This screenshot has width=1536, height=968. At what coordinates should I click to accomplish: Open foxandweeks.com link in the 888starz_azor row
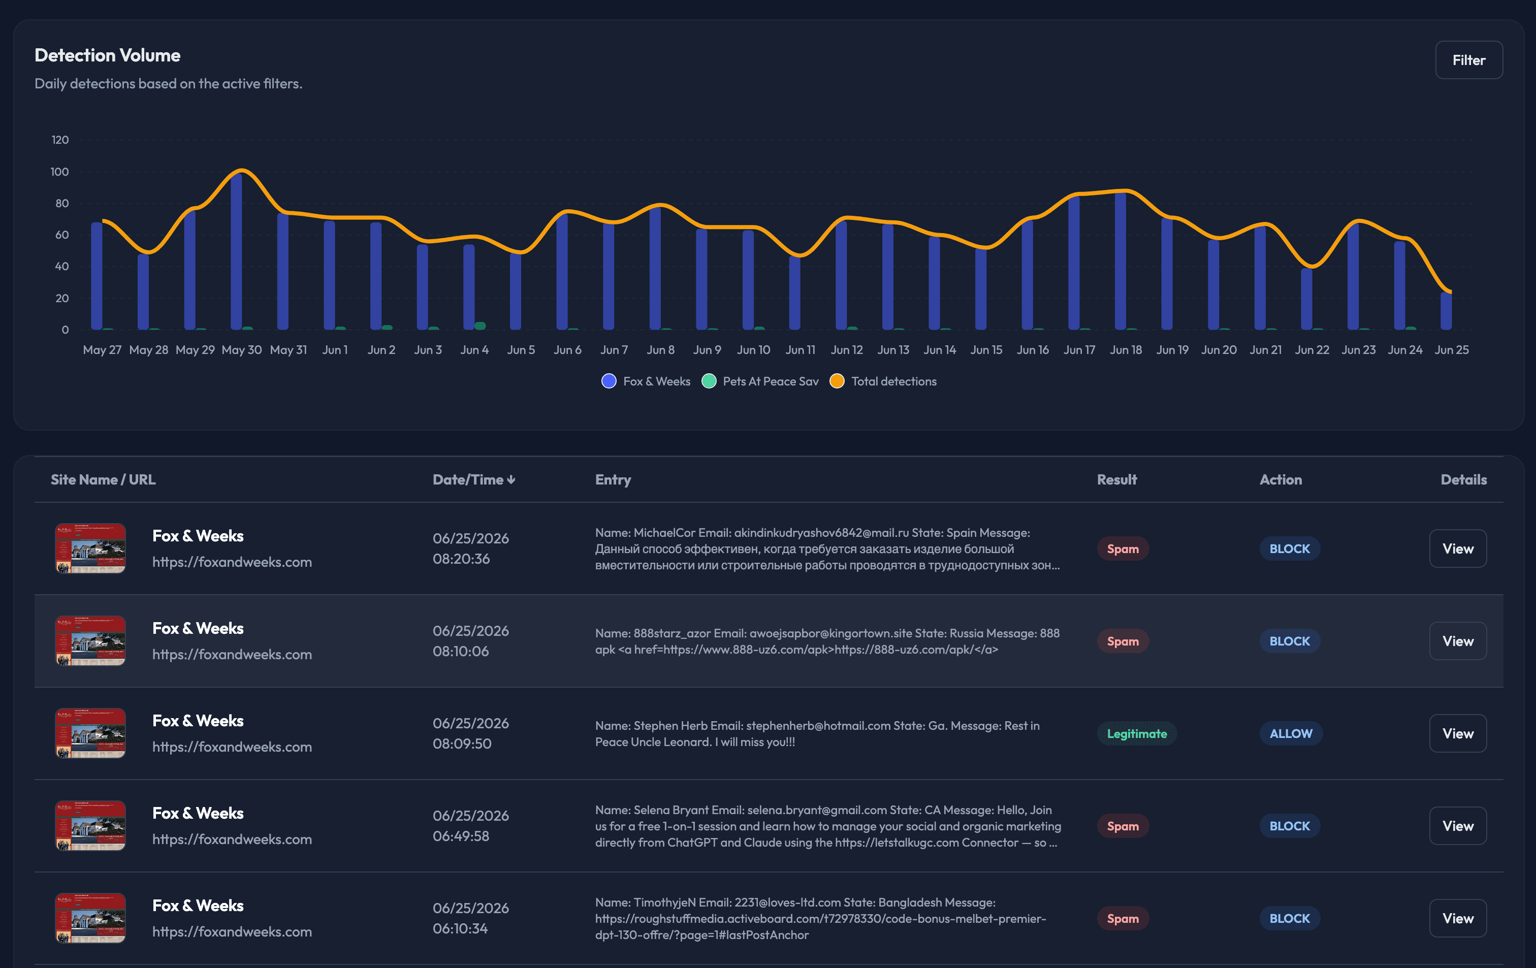[232, 654]
